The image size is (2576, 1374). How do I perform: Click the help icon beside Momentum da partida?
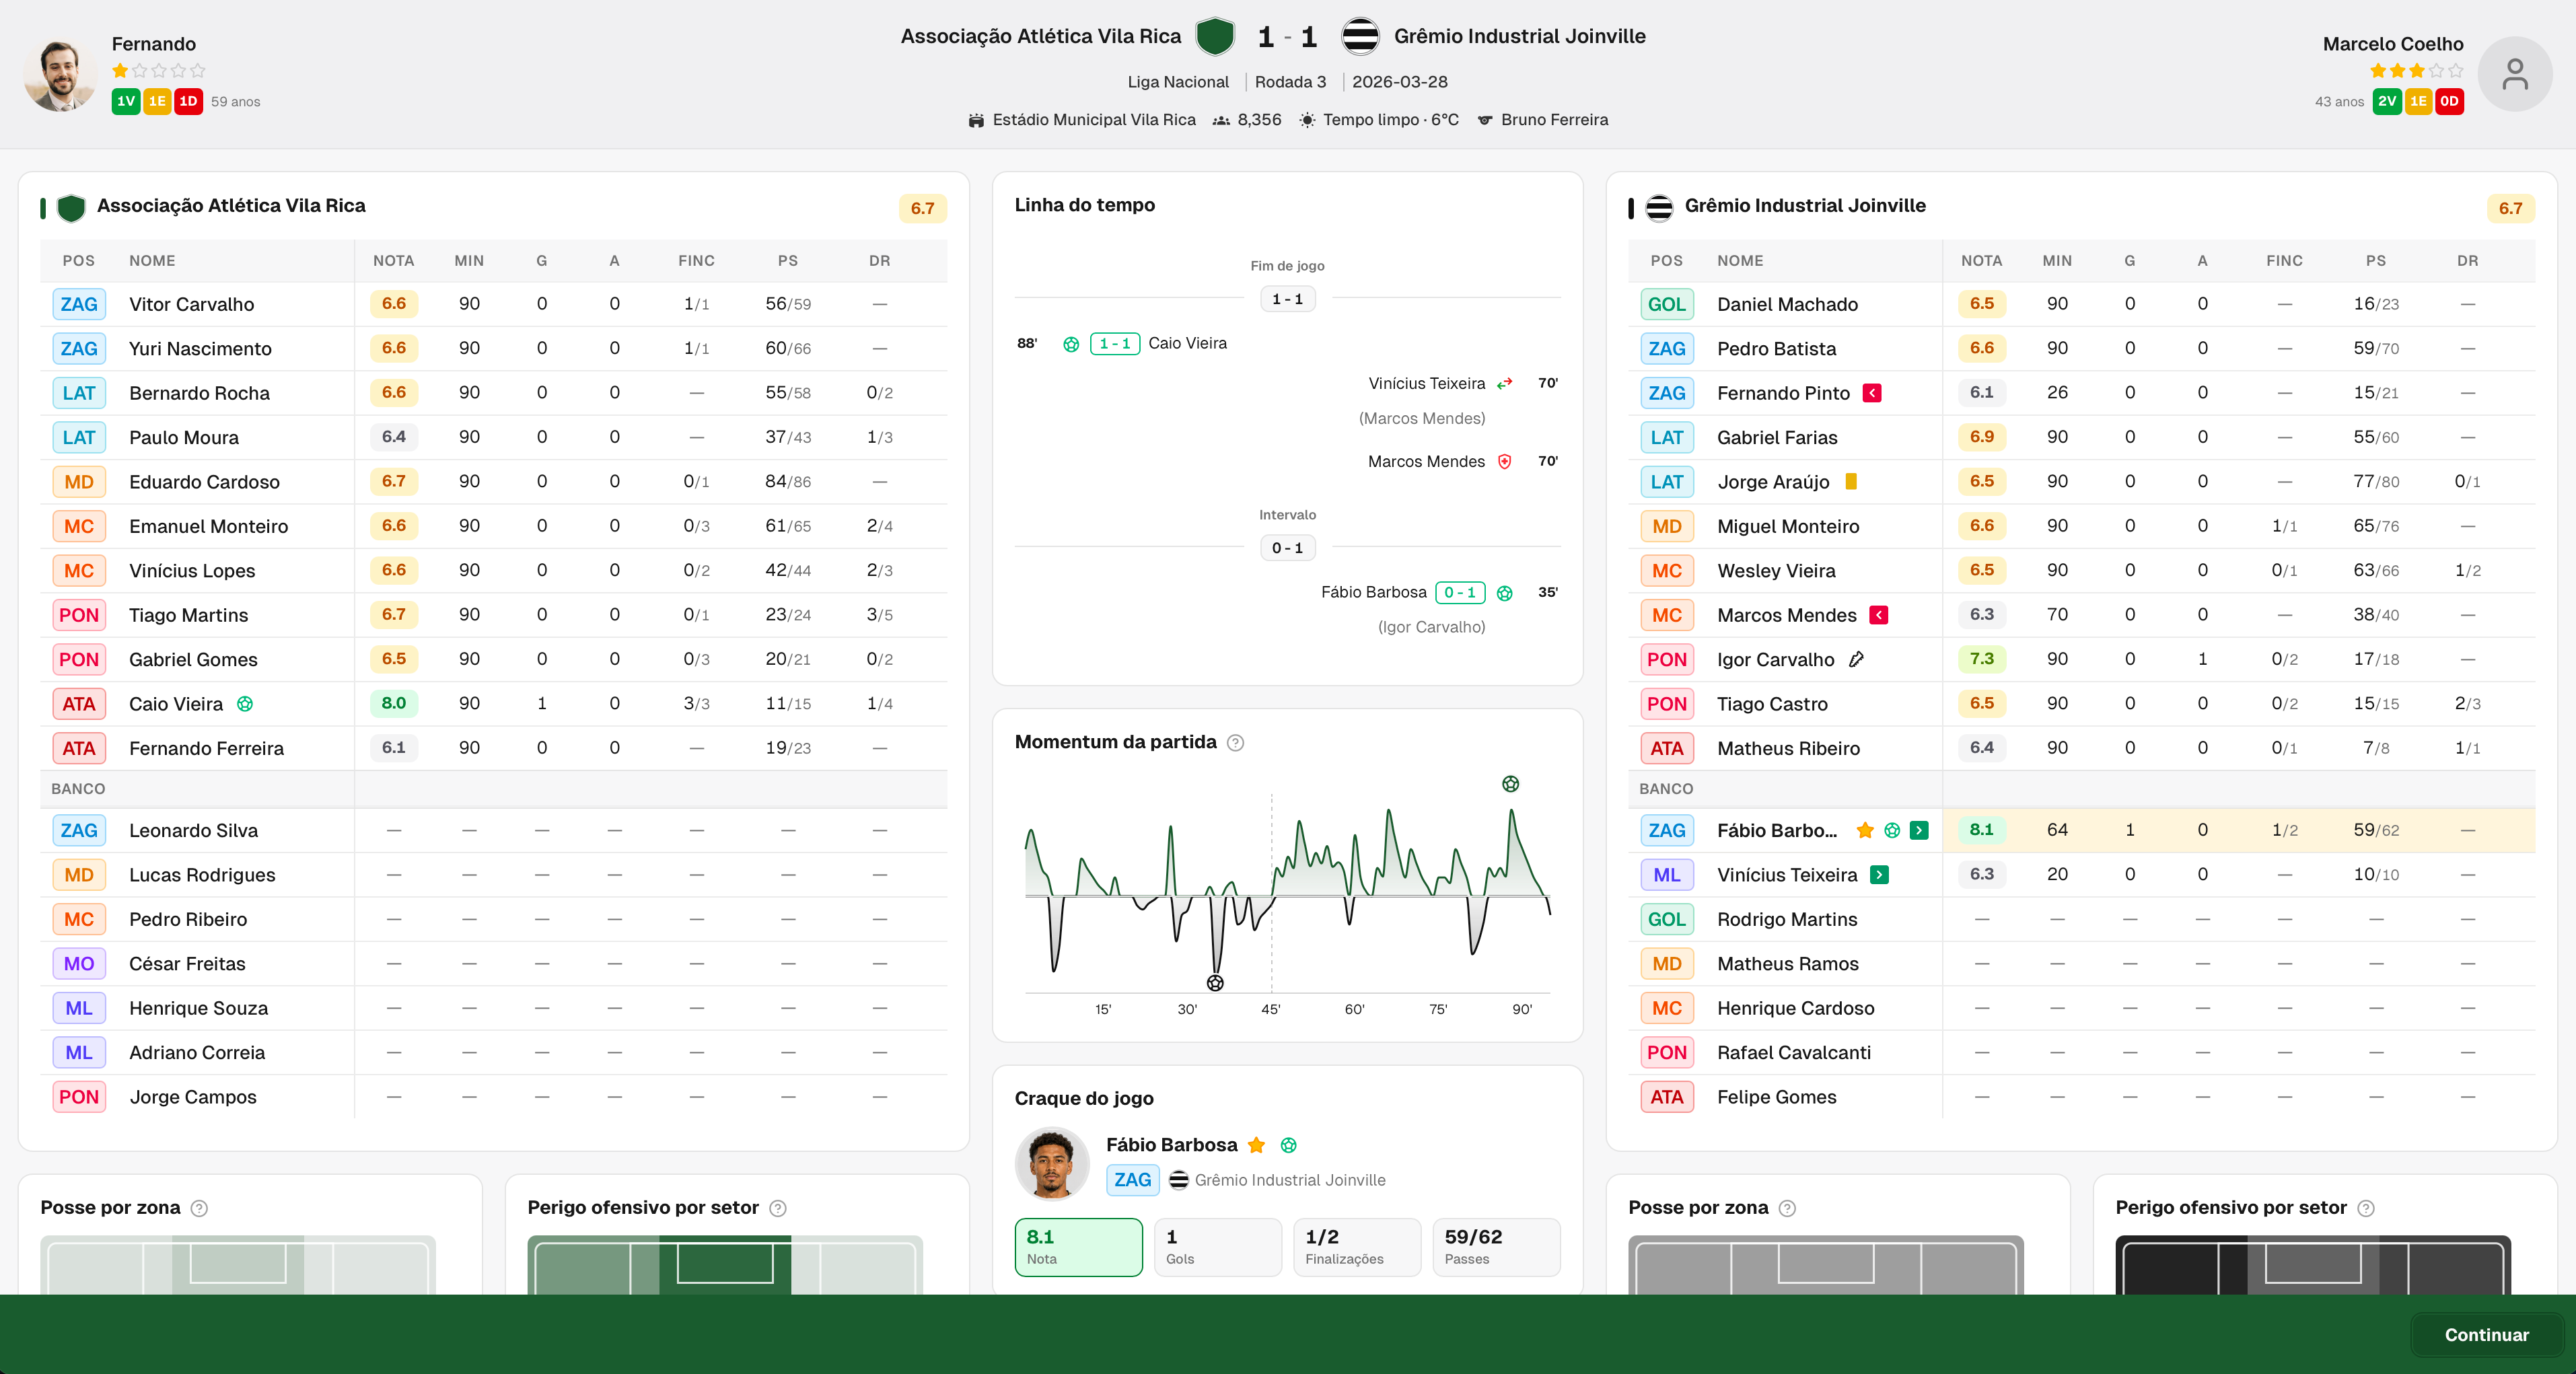[x=1235, y=743]
